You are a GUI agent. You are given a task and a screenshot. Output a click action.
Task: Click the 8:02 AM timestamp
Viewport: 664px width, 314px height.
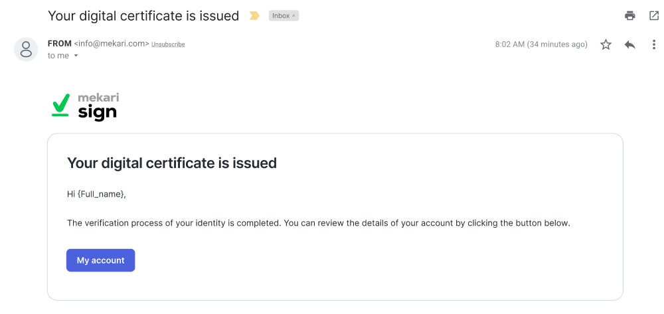click(540, 44)
